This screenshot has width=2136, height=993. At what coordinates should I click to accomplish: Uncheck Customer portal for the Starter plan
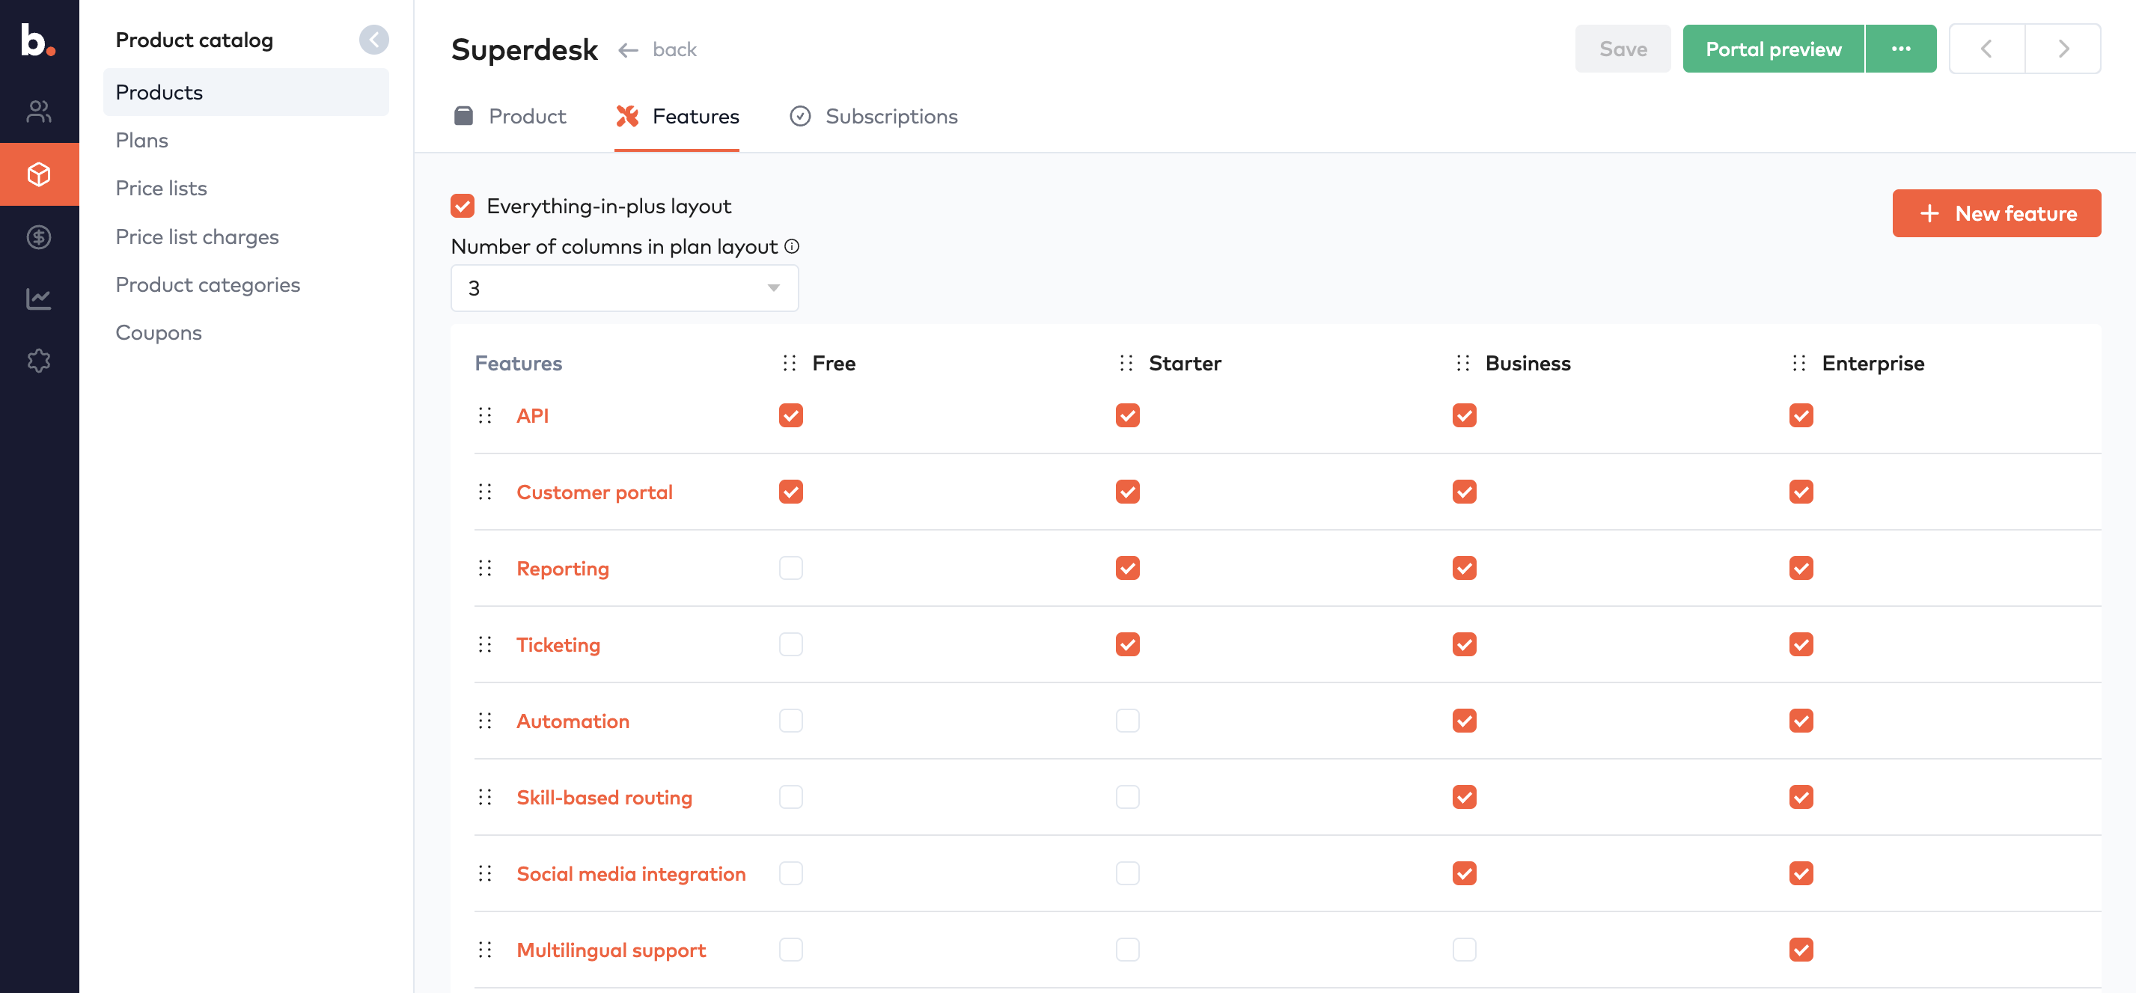click(x=1128, y=492)
